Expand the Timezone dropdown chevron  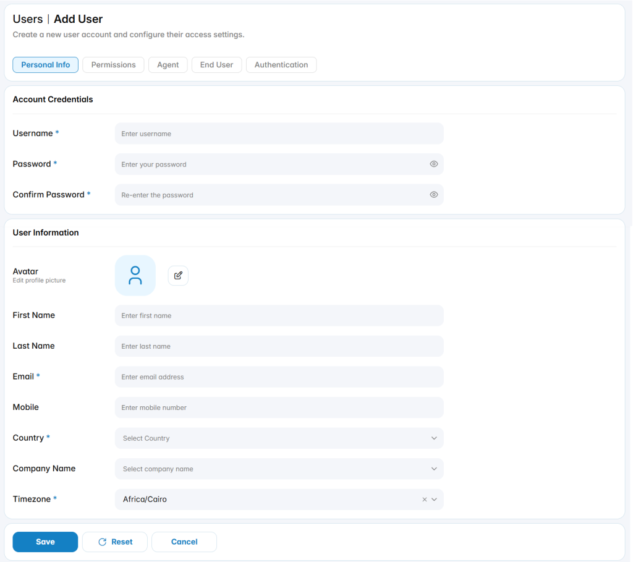pyautogui.click(x=434, y=500)
